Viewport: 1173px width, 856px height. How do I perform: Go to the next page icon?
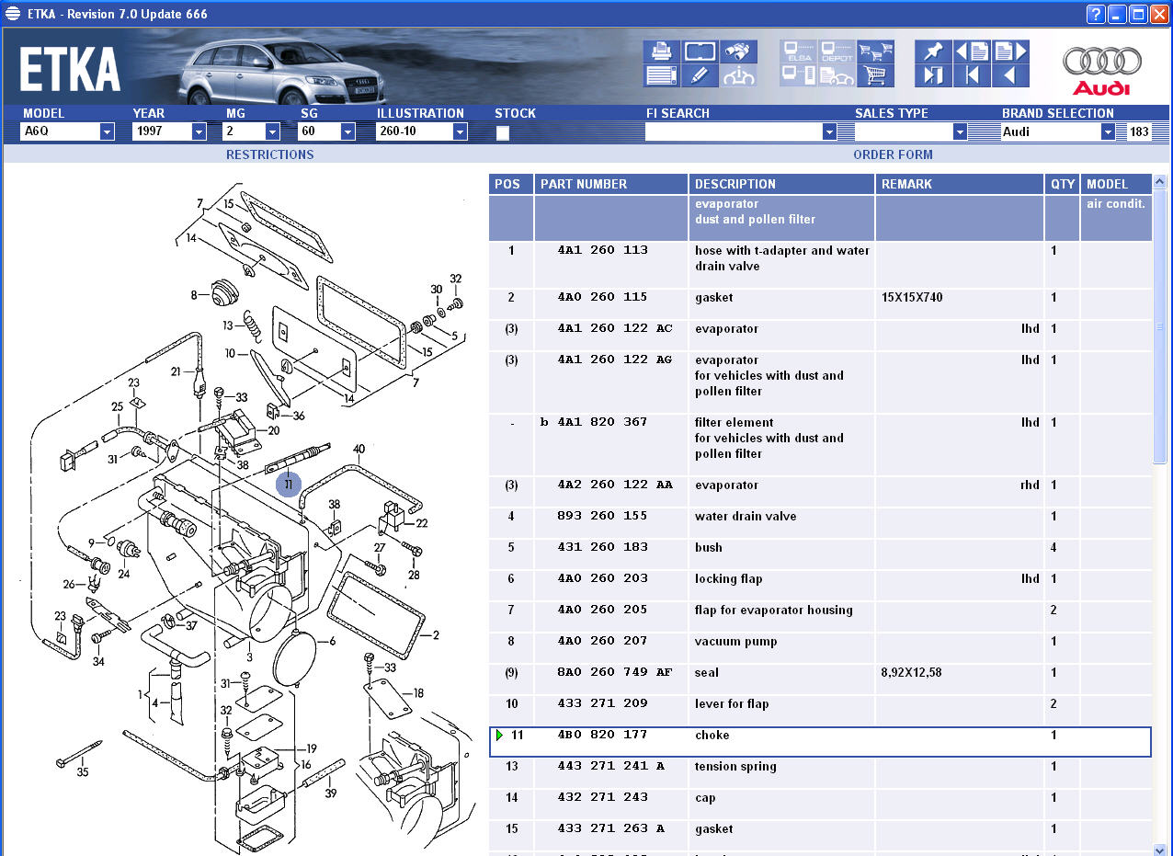(1010, 51)
